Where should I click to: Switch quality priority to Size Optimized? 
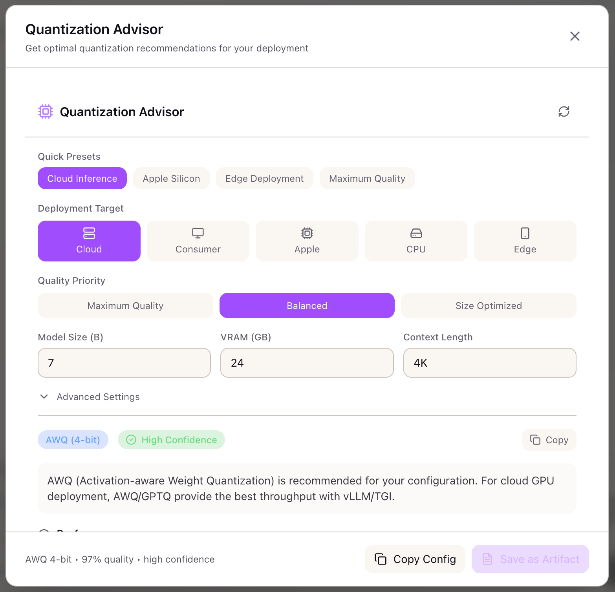(489, 305)
